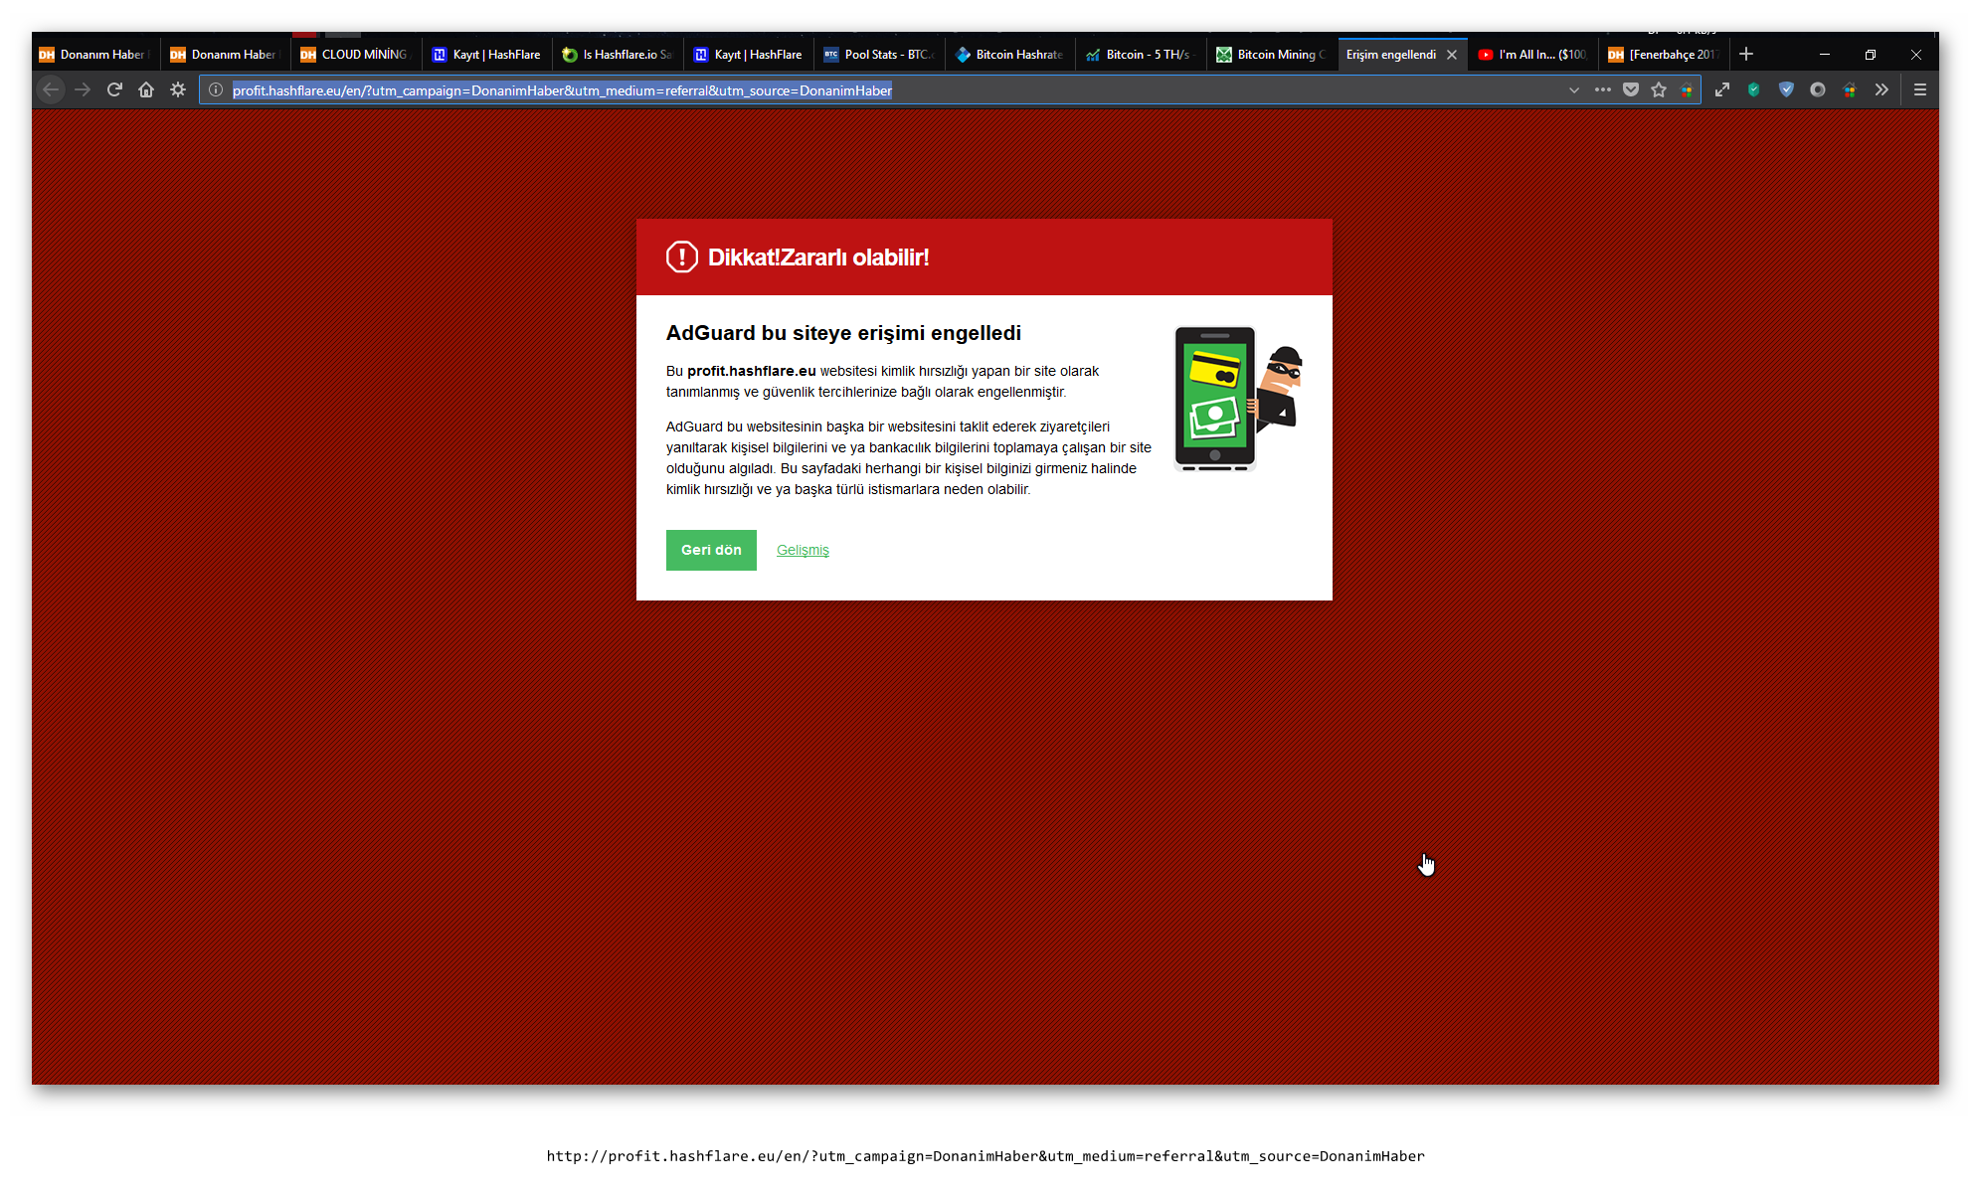The width and height of the screenshot is (1971, 1196).
Task: Switch to I'm All In YouTube tab
Action: pos(1533,55)
